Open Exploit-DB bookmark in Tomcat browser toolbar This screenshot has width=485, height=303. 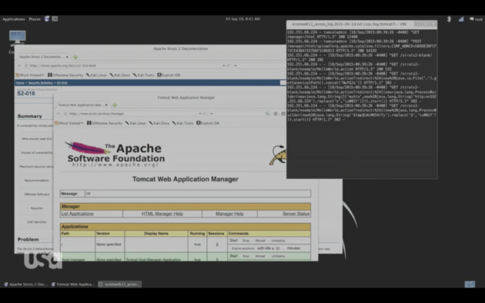coord(208,123)
